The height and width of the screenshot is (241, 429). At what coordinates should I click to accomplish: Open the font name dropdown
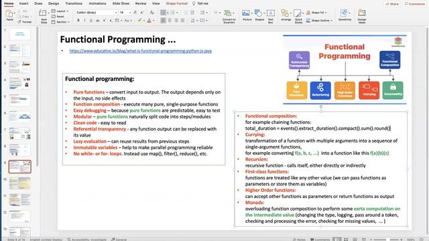pyautogui.click(x=116, y=13)
